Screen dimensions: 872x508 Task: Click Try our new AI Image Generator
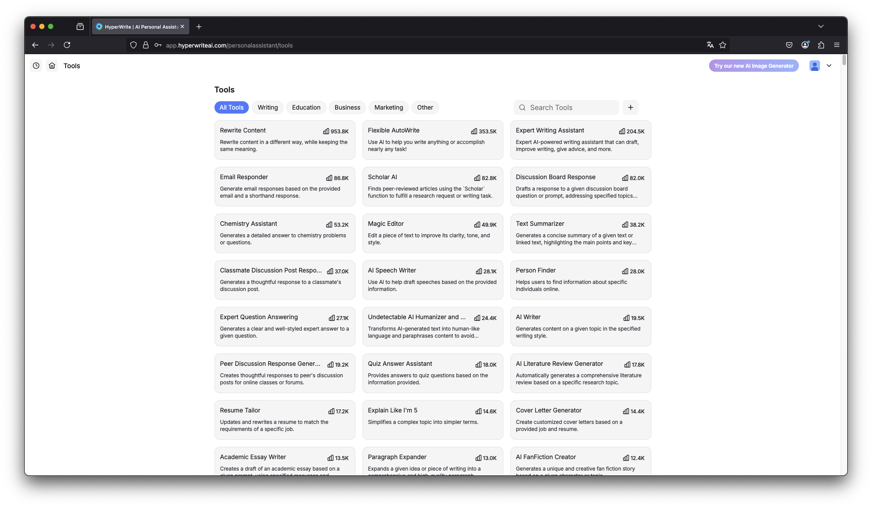tap(754, 66)
